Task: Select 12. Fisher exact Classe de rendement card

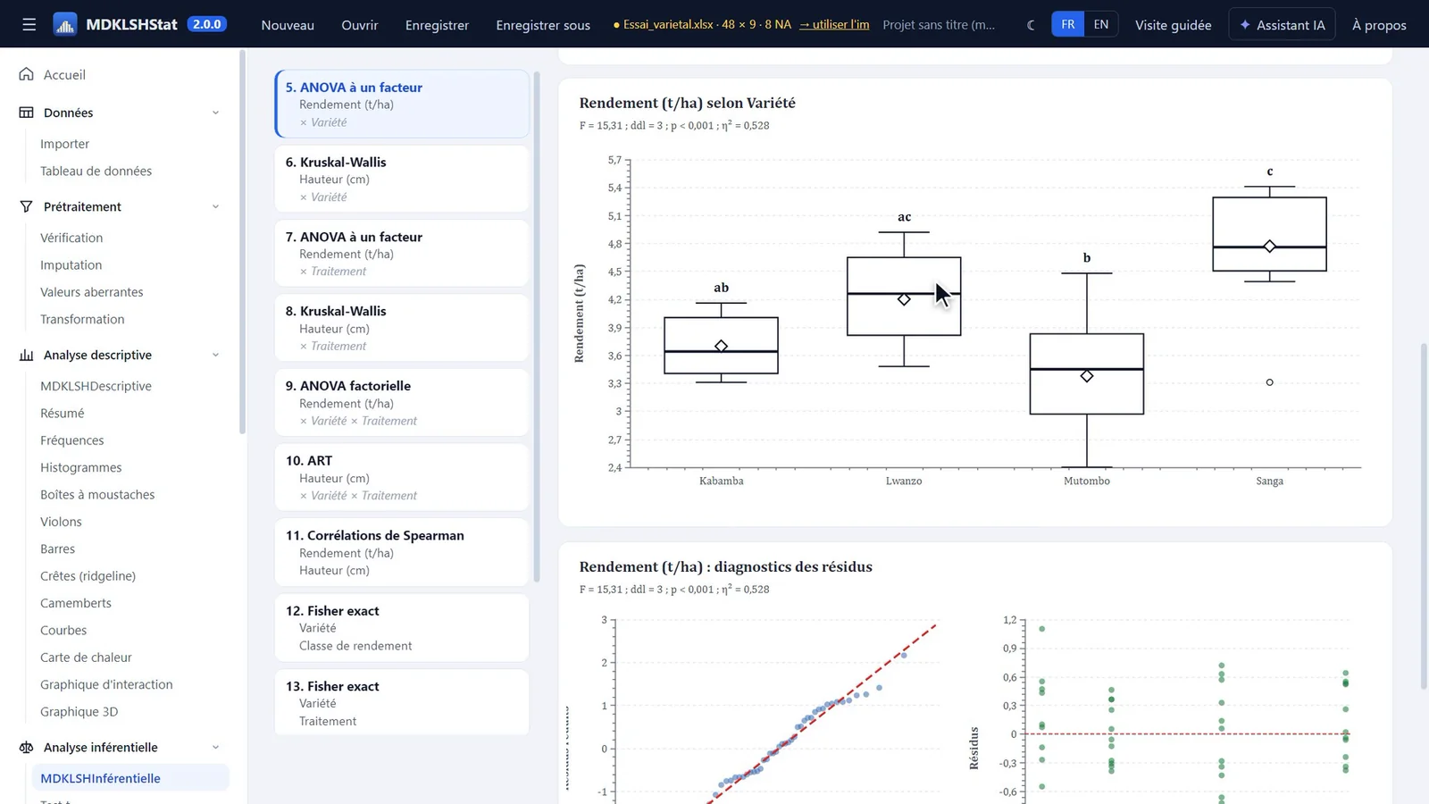Action: pyautogui.click(x=402, y=627)
